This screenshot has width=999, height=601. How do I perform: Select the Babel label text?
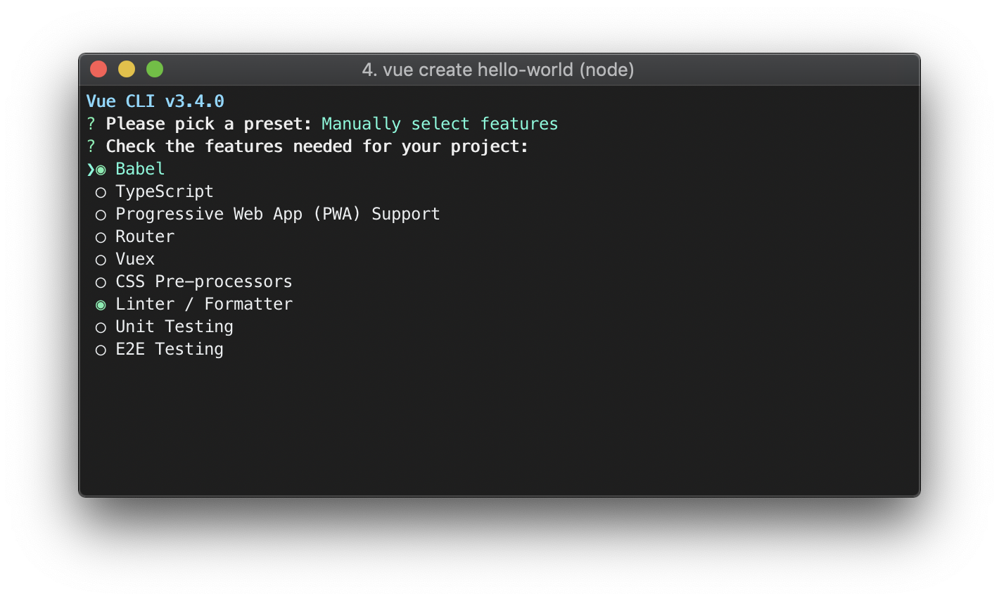pos(139,169)
